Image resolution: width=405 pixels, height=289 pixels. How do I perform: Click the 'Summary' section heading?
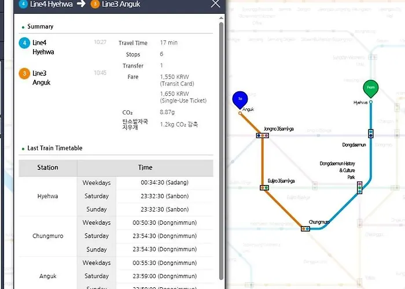[41, 27]
